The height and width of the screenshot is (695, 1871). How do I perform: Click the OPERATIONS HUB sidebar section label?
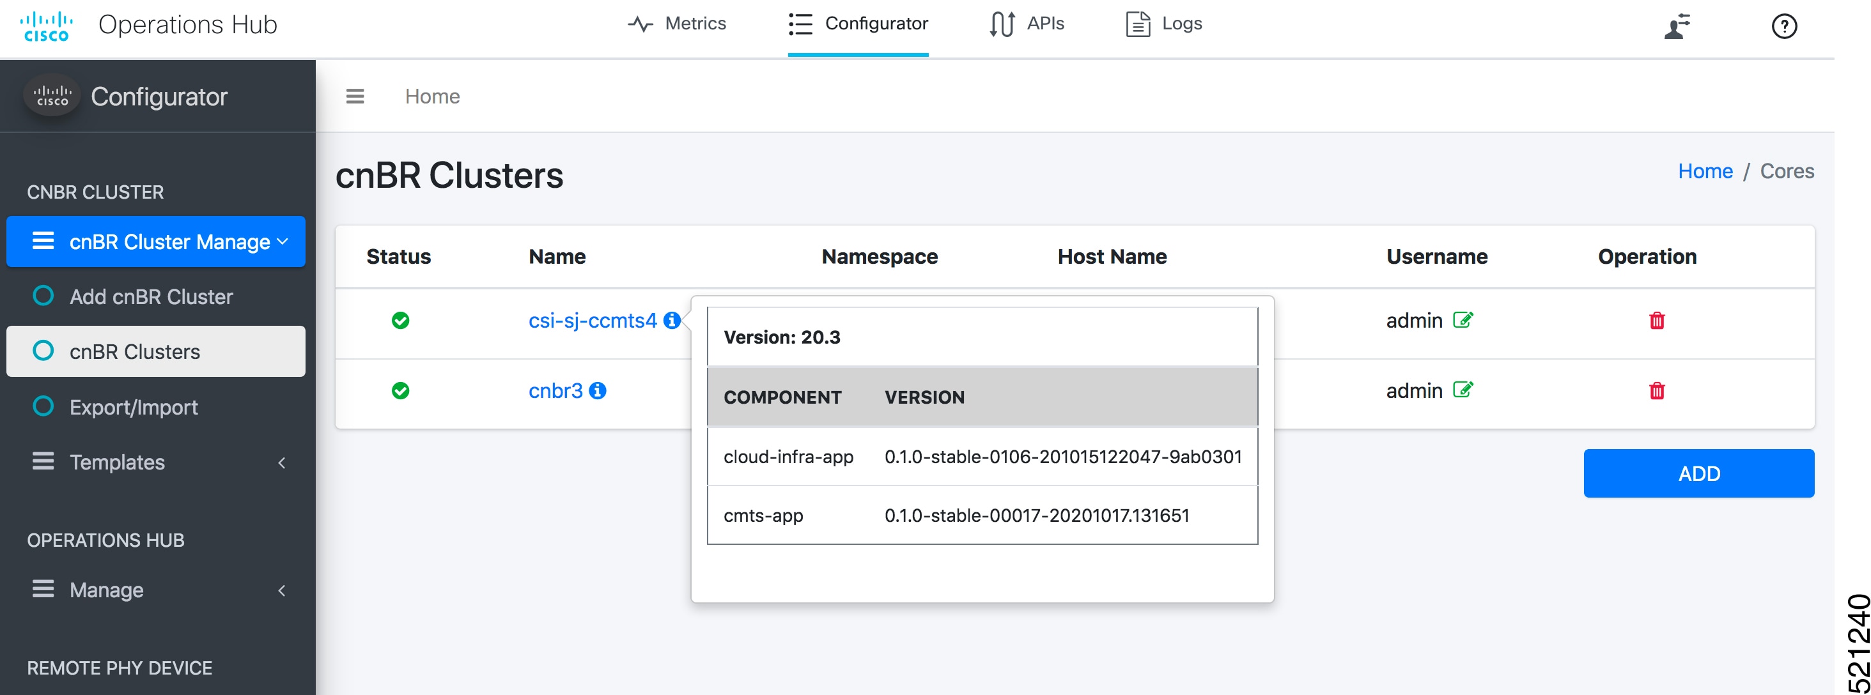105,540
